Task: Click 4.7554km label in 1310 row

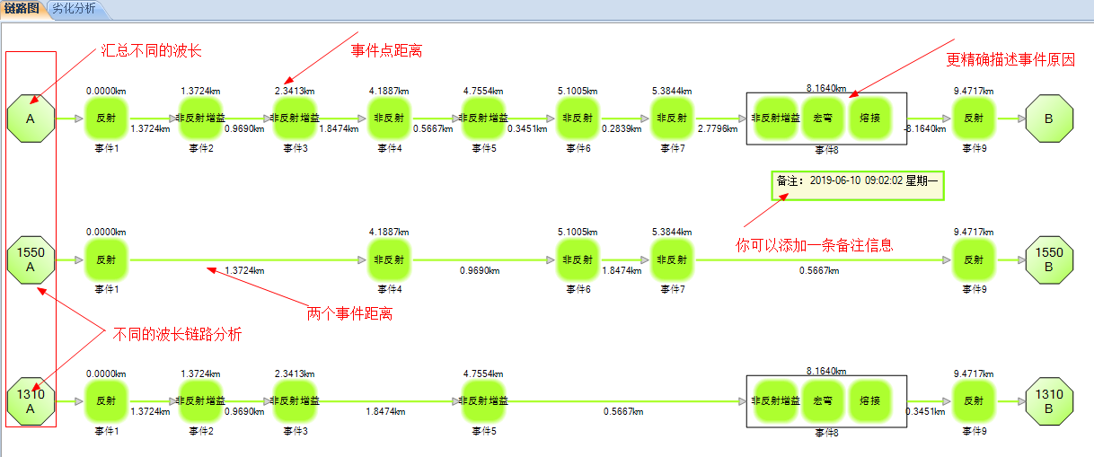Action: click(483, 374)
